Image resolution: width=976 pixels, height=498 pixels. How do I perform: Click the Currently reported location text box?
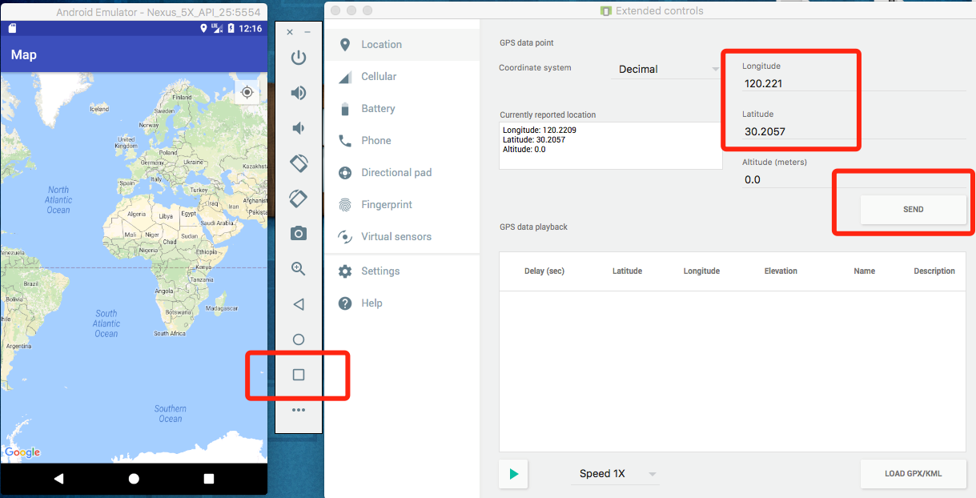pos(611,145)
